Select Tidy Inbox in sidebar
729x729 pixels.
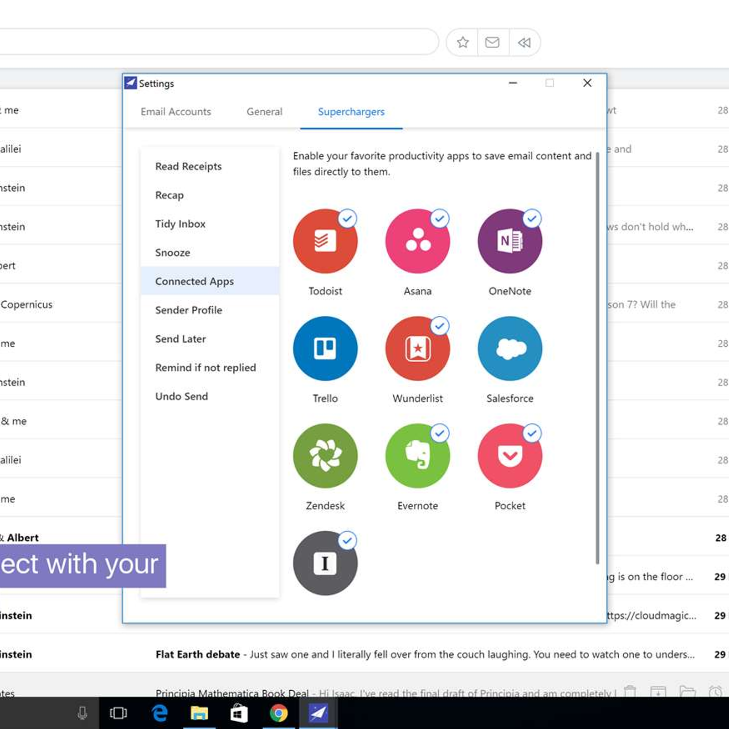pos(180,224)
